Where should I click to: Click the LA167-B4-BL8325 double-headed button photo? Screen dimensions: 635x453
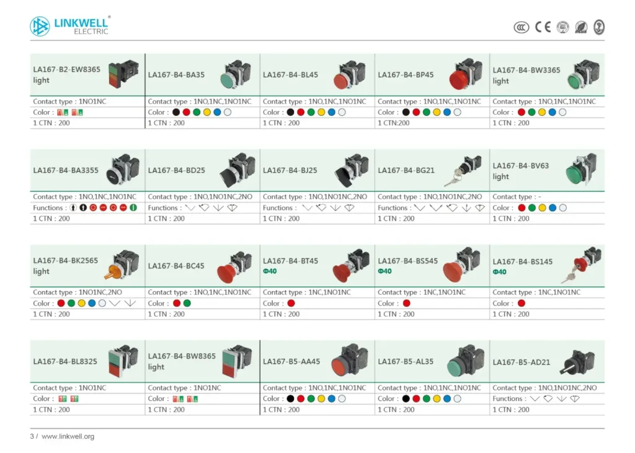coord(123,361)
